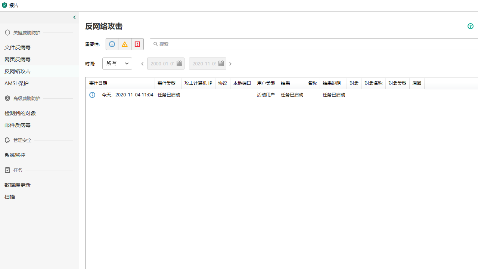
Task: Toggle the informational severity filter
Action: (112, 44)
